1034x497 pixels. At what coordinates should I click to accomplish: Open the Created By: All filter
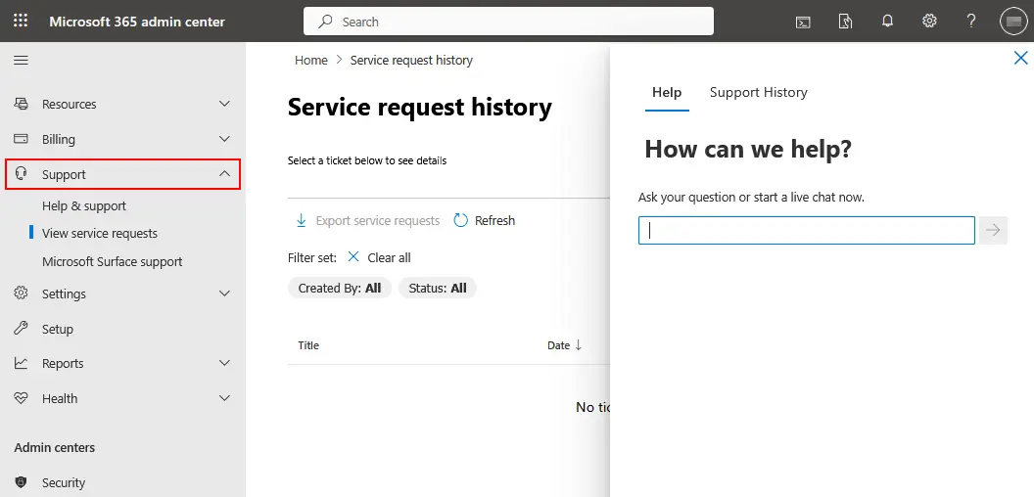tap(340, 288)
